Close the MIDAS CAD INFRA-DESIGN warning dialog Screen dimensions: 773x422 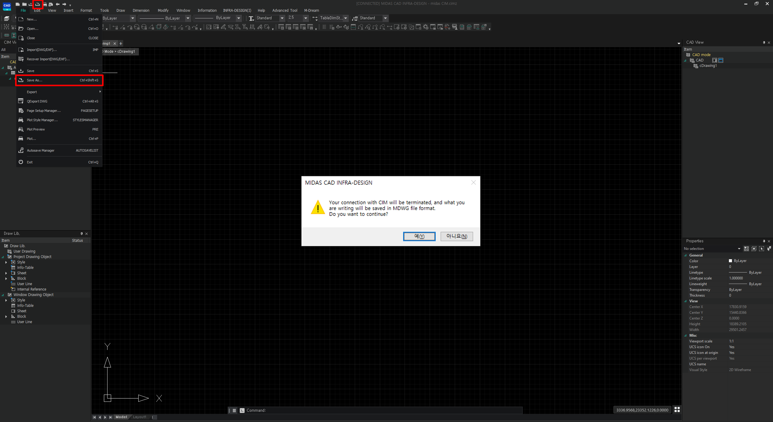tap(473, 183)
